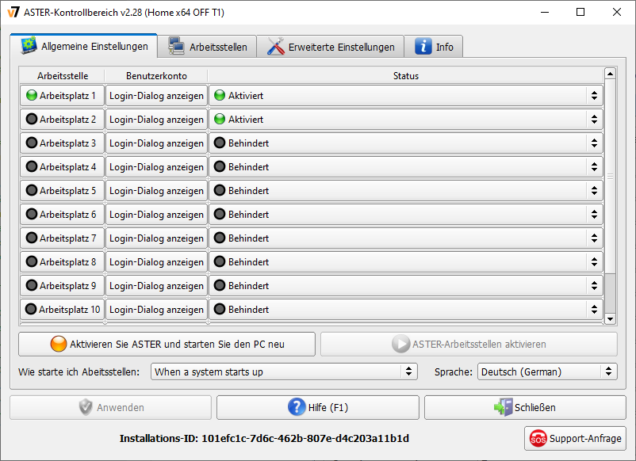Click the 'Wie starte ich Abeitsstellen:' label
Screen dimensions: 636x461
(79, 371)
